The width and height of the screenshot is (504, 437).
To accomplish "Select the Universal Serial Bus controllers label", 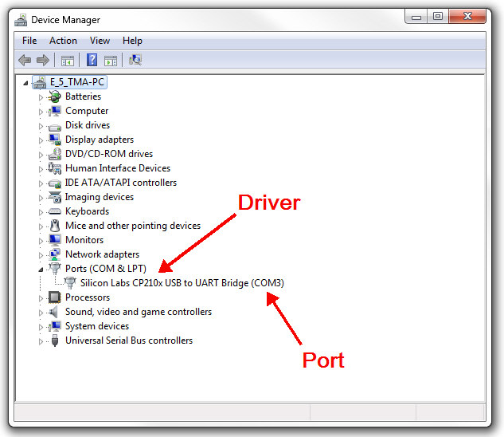I will 129,341.
